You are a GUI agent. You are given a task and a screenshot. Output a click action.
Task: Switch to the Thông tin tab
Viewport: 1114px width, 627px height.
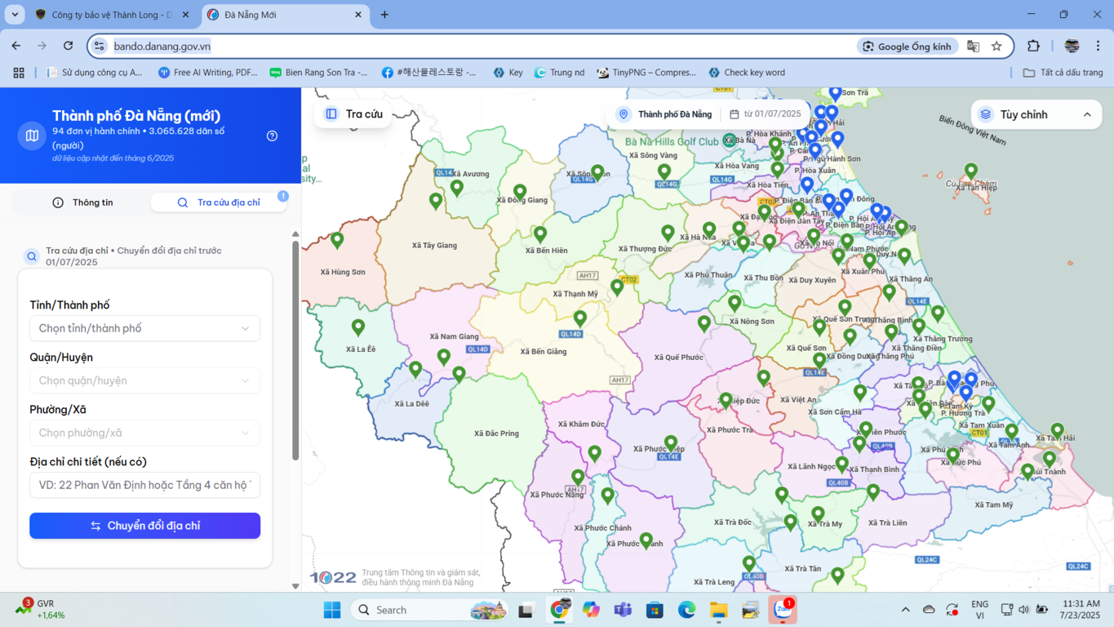tap(82, 202)
